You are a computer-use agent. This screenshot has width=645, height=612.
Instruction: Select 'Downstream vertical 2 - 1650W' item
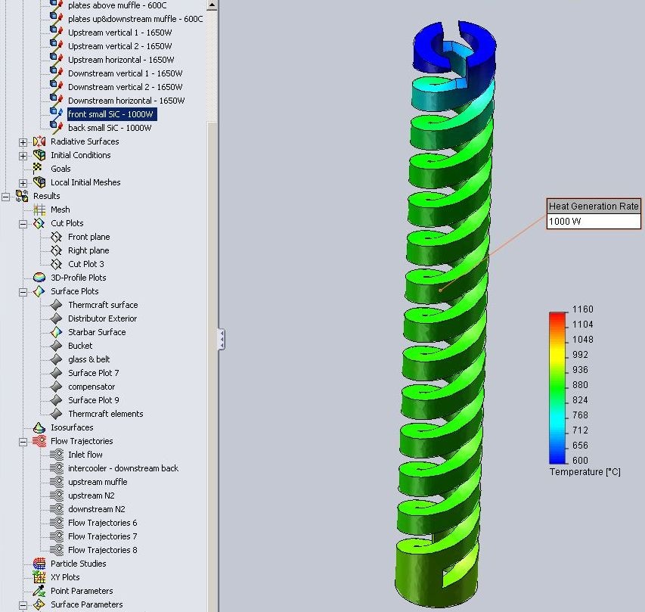(x=125, y=87)
